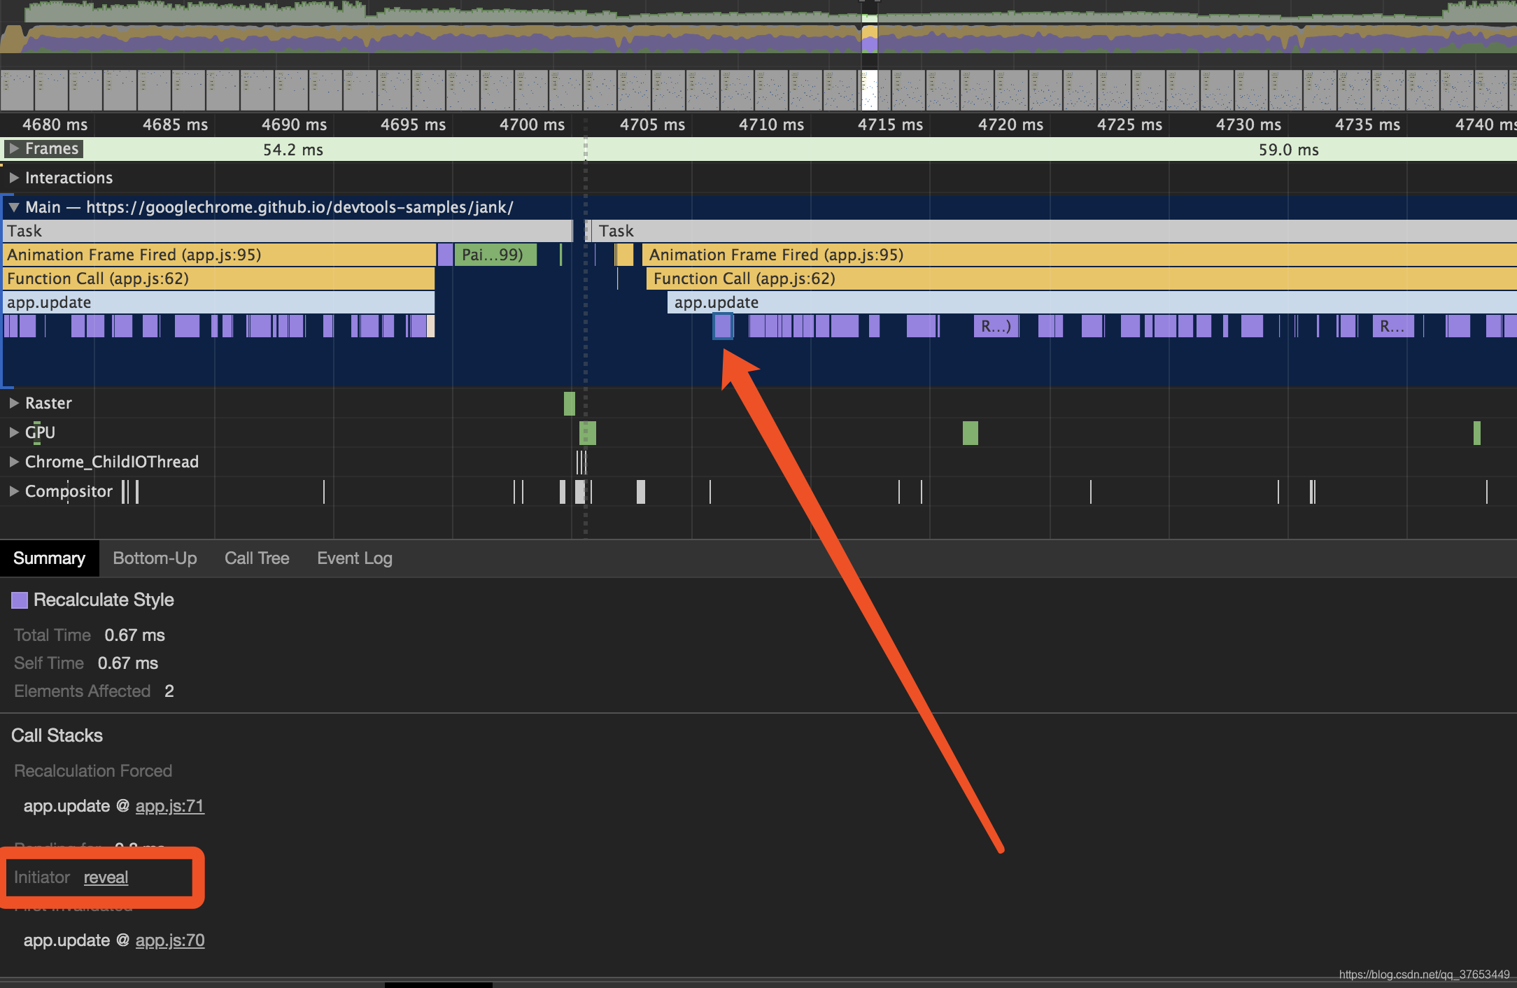
Task: Click the Recalculation Forced label
Action: coord(93,771)
